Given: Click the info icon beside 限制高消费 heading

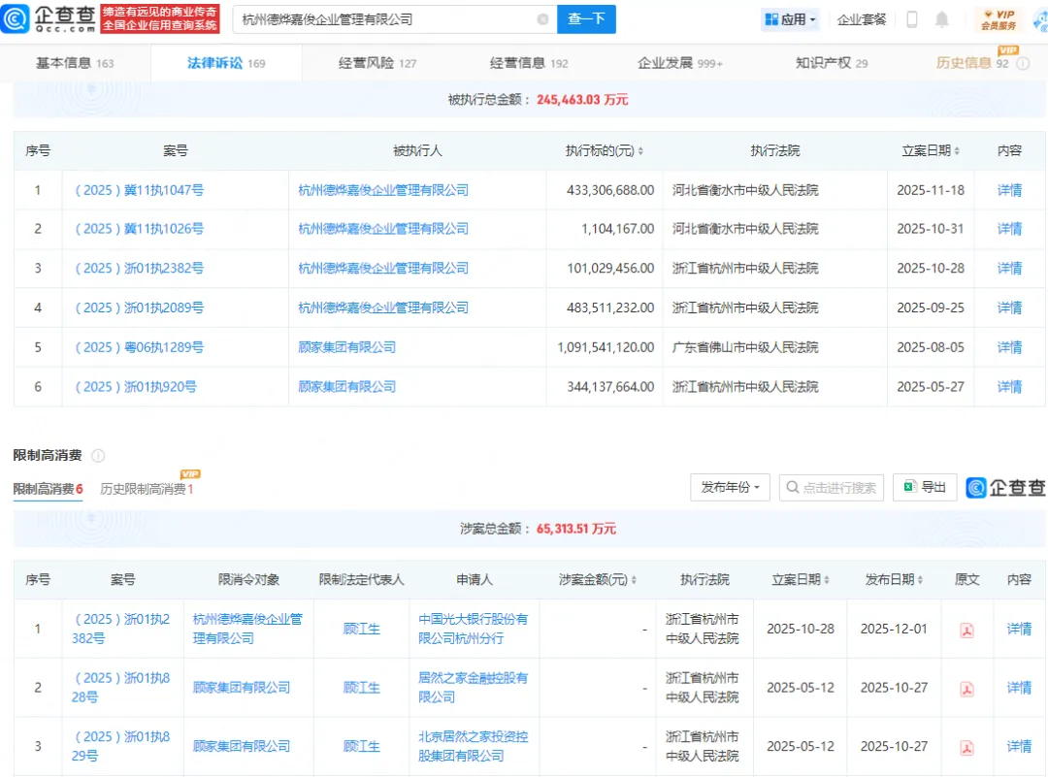Looking at the screenshot, I should (98, 456).
